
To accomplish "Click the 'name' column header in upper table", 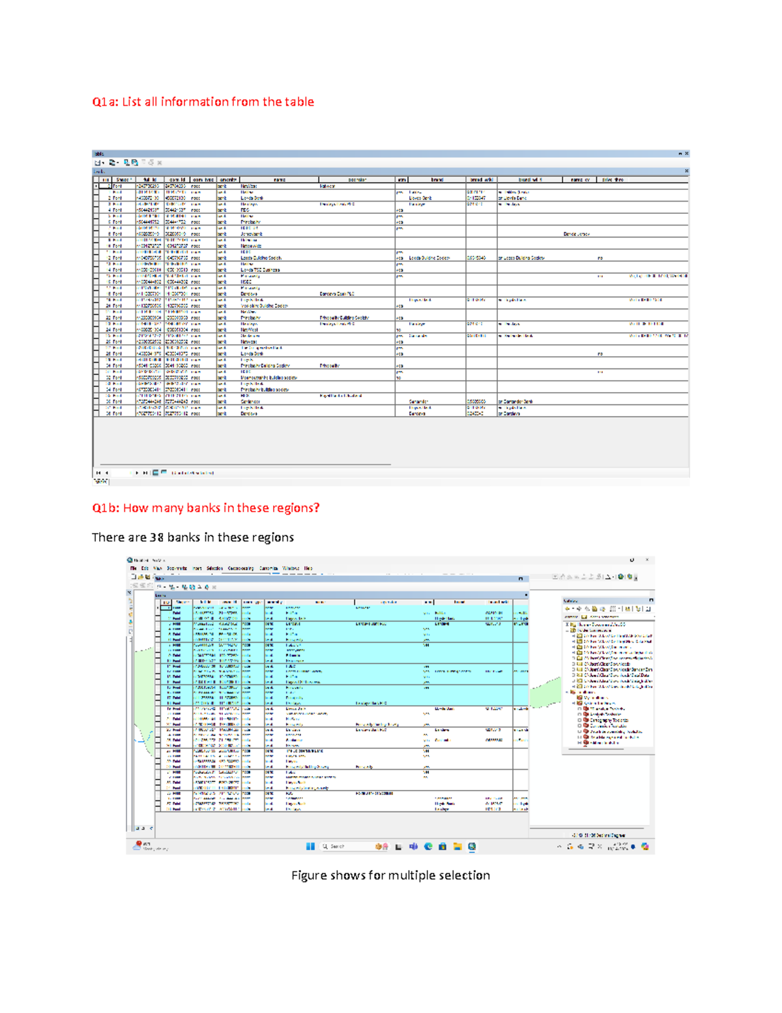I will click(x=279, y=179).
